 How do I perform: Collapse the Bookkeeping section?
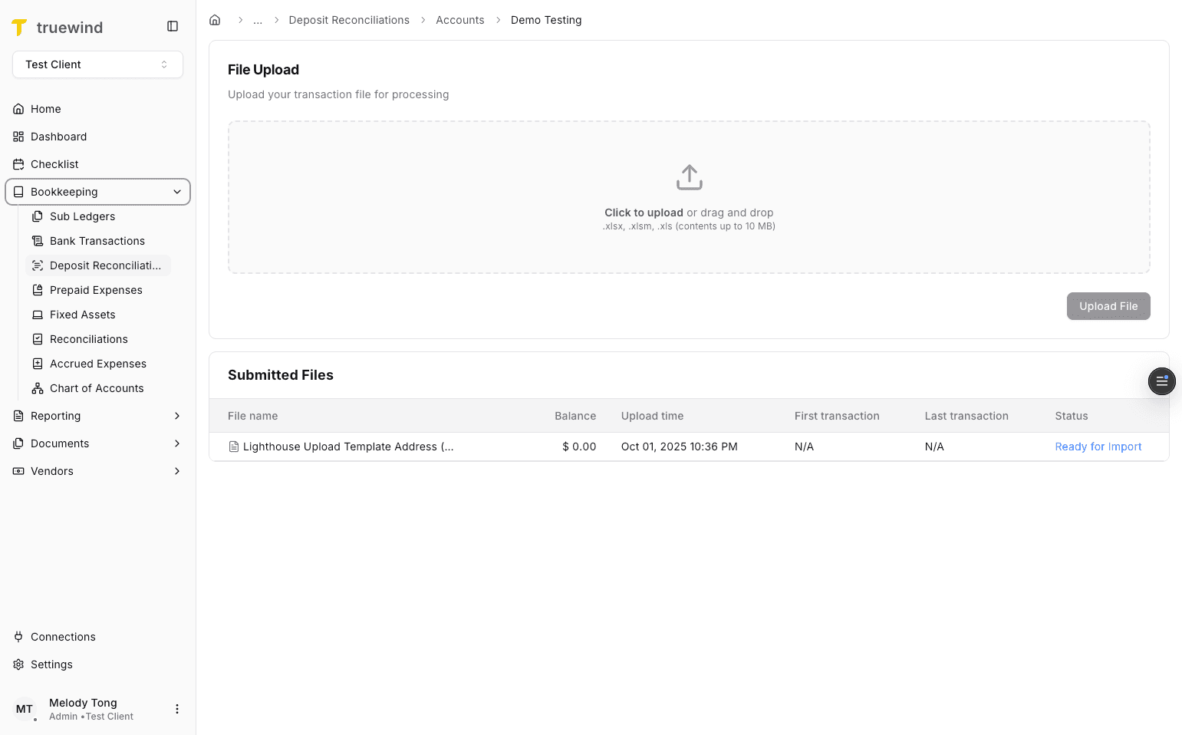(x=177, y=192)
